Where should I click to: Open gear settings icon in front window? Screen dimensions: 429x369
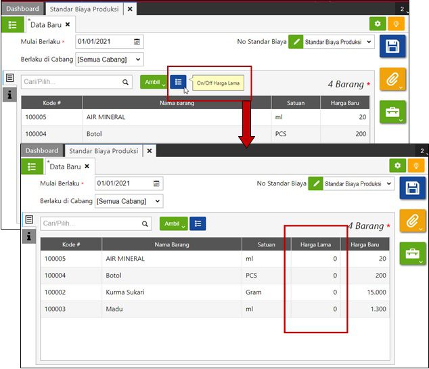coord(398,165)
